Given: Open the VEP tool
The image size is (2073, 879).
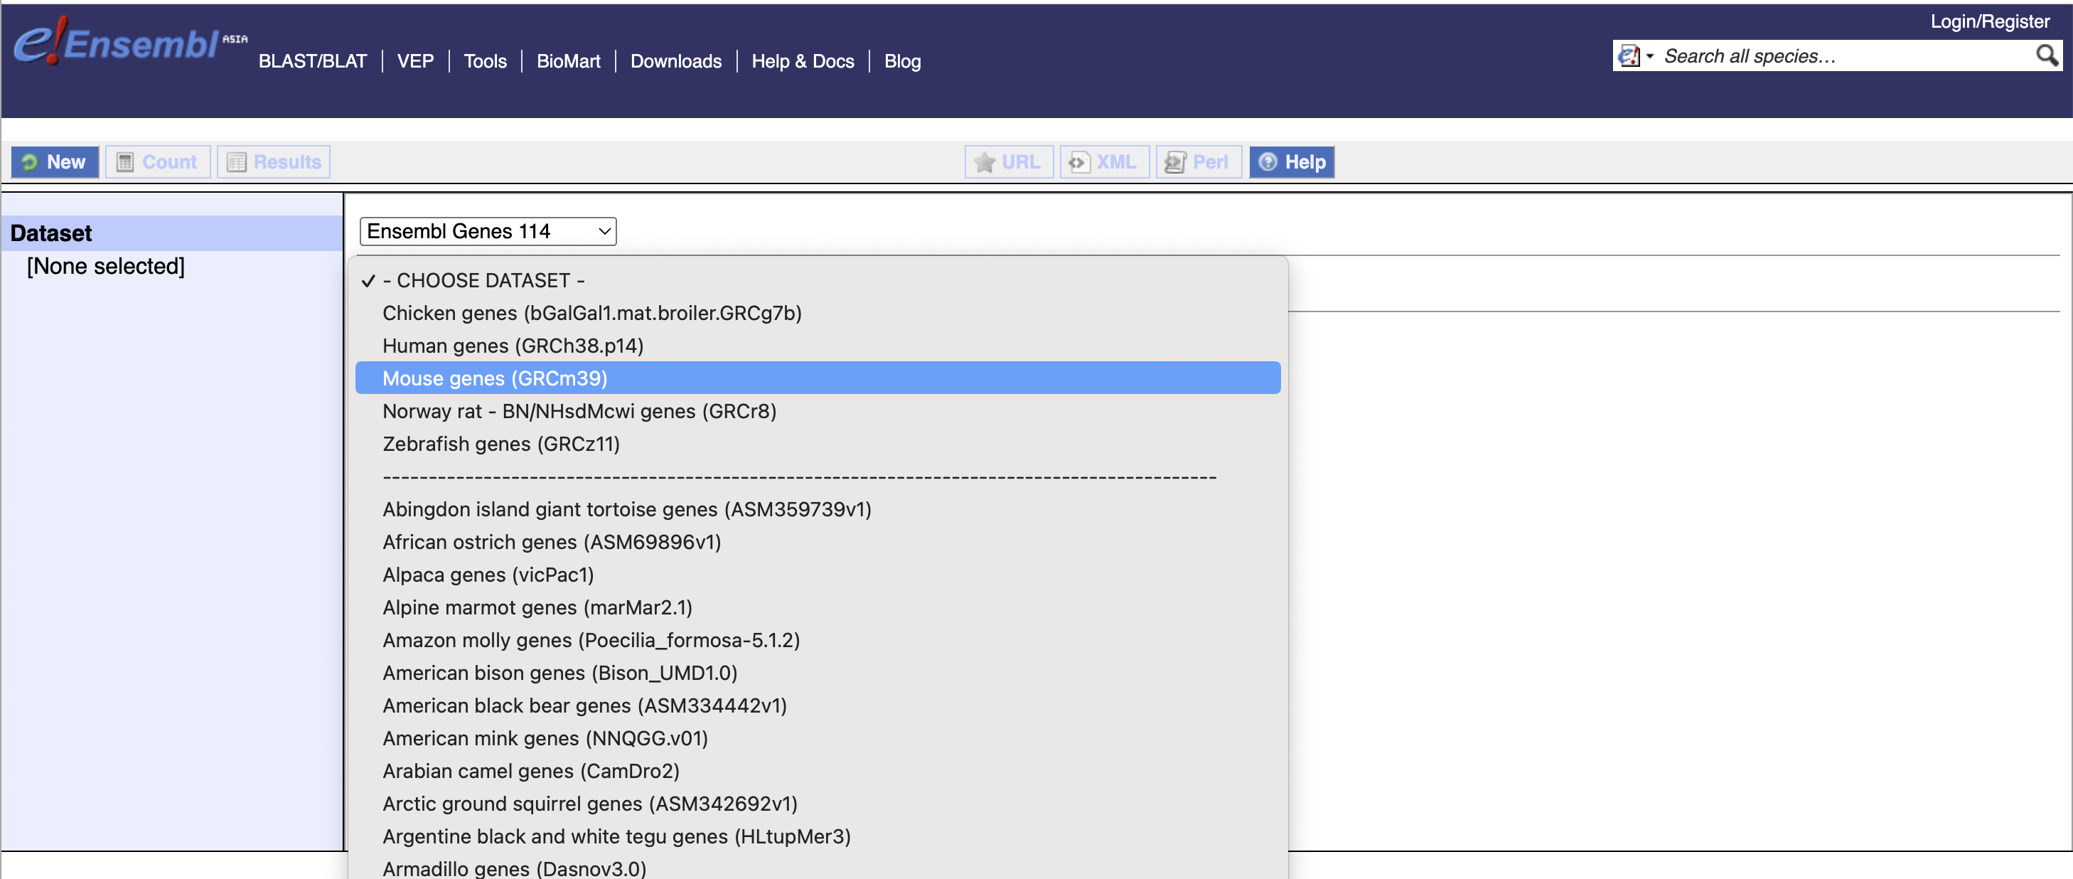Looking at the screenshot, I should (x=415, y=61).
